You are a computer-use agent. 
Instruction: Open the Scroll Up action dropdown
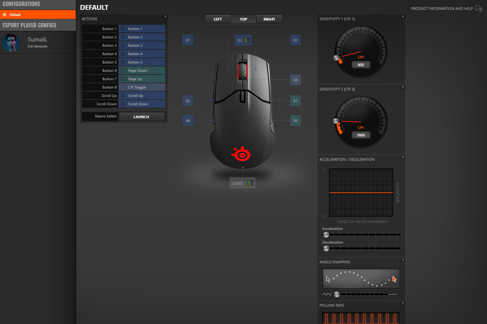142,96
